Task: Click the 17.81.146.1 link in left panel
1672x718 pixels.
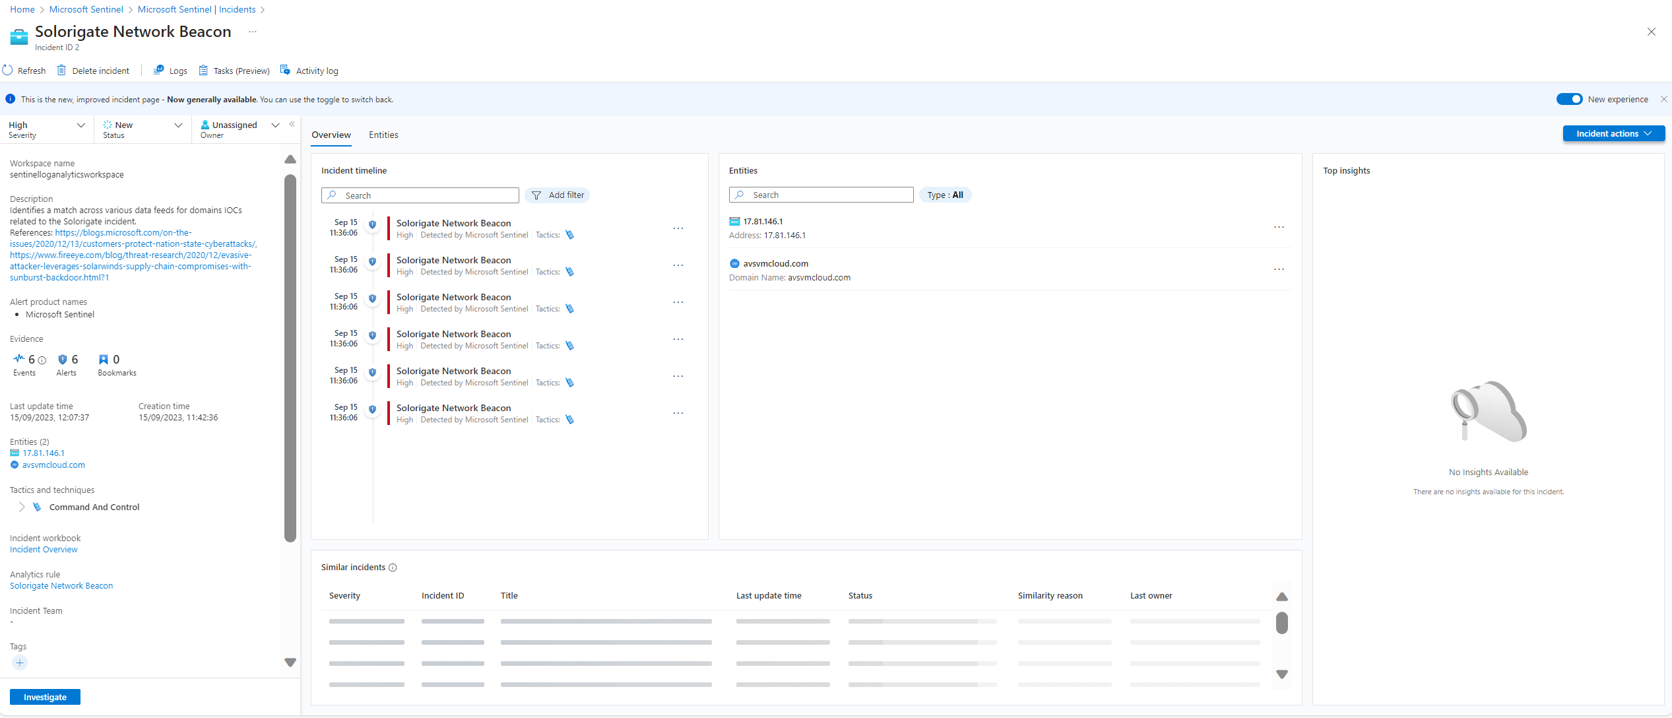Action: coord(44,453)
